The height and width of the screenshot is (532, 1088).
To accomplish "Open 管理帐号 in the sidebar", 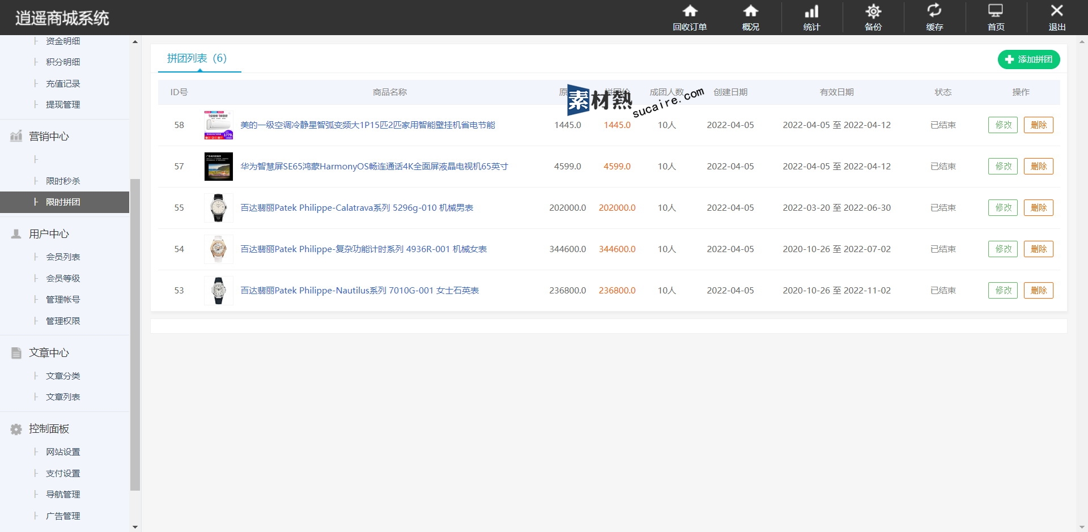I will [63, 300].
